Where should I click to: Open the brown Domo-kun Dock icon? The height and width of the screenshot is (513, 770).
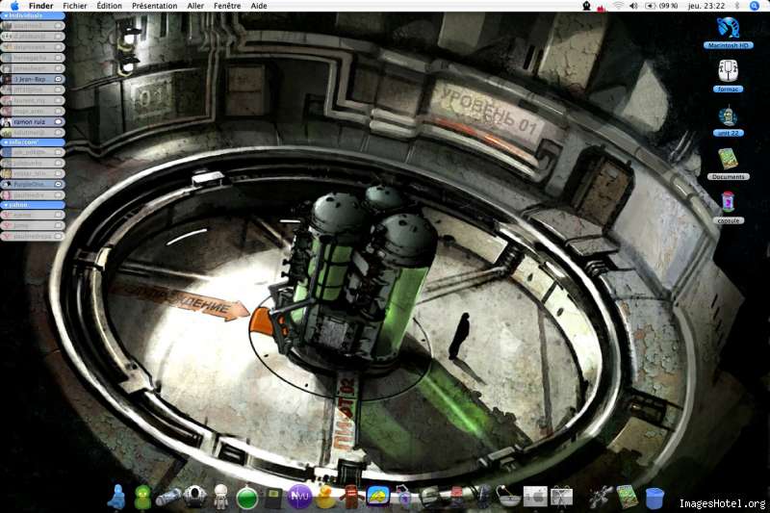pos(351,497)
